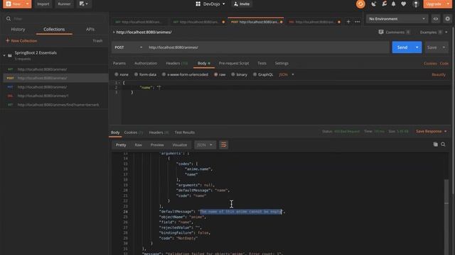Screen dimensions: 455x255
Task: Click the heart icon in the header
Action: [403, 4]
